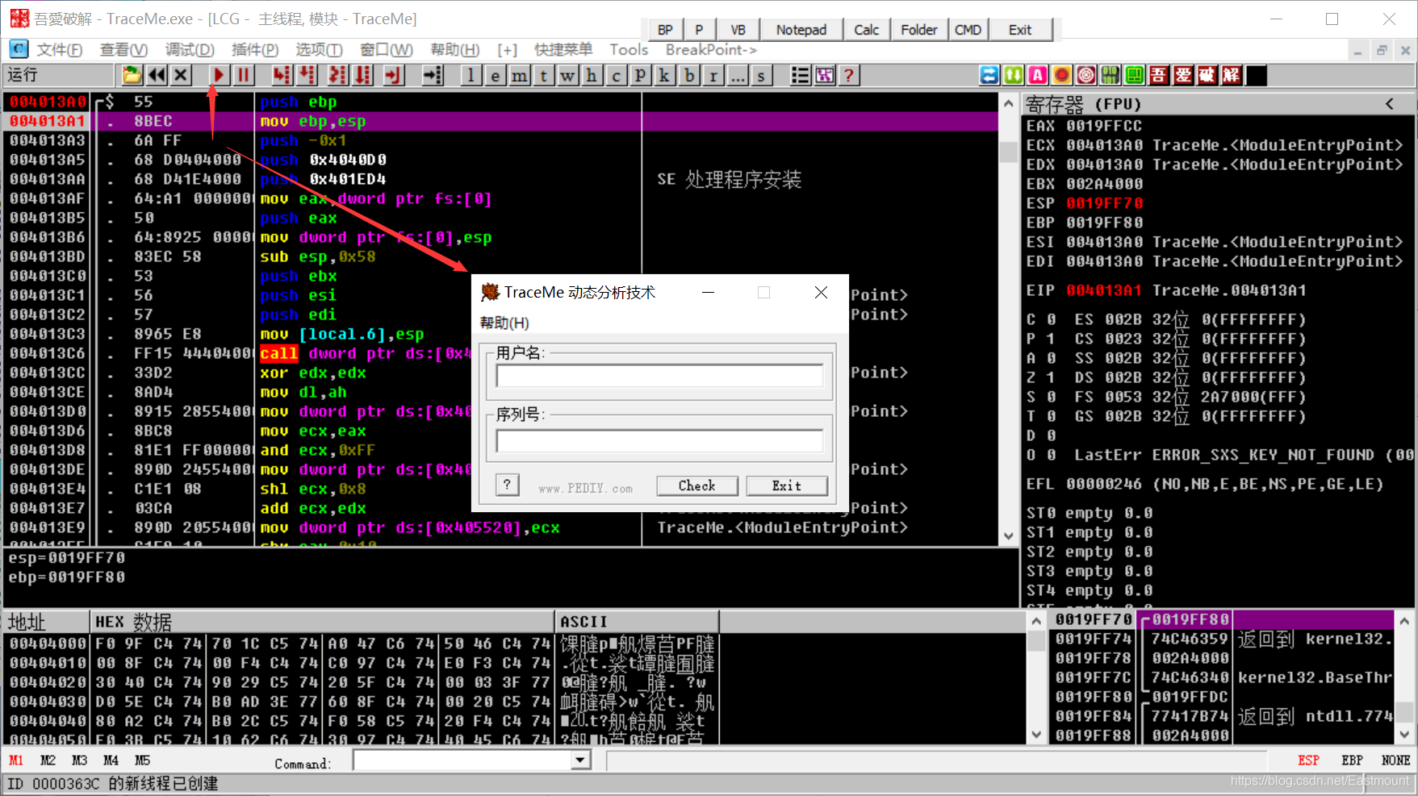The width and height of the screenshot is (1418, 796).
Task: Click into the Command input box
Action: (x=462, y=761)
